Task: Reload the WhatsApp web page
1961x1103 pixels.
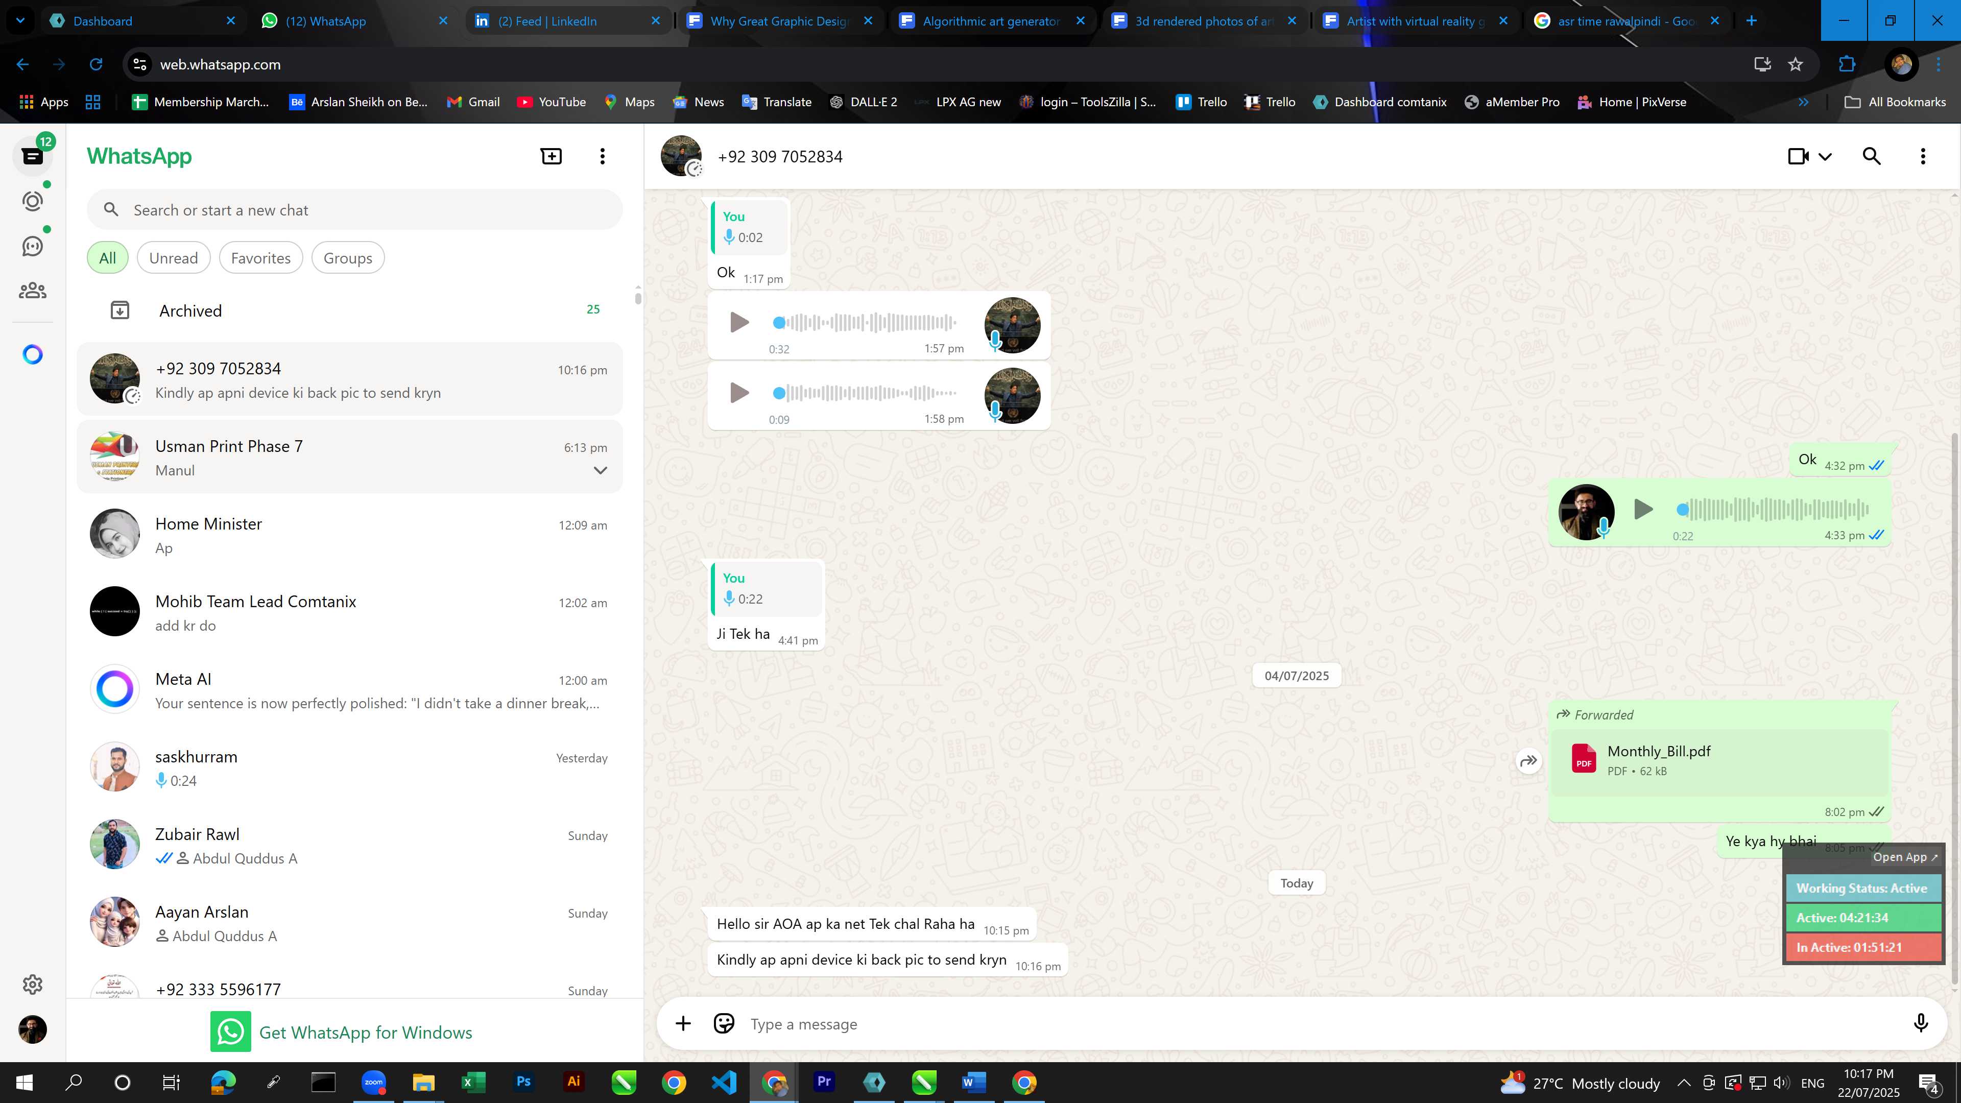Action: pos(96,64)
